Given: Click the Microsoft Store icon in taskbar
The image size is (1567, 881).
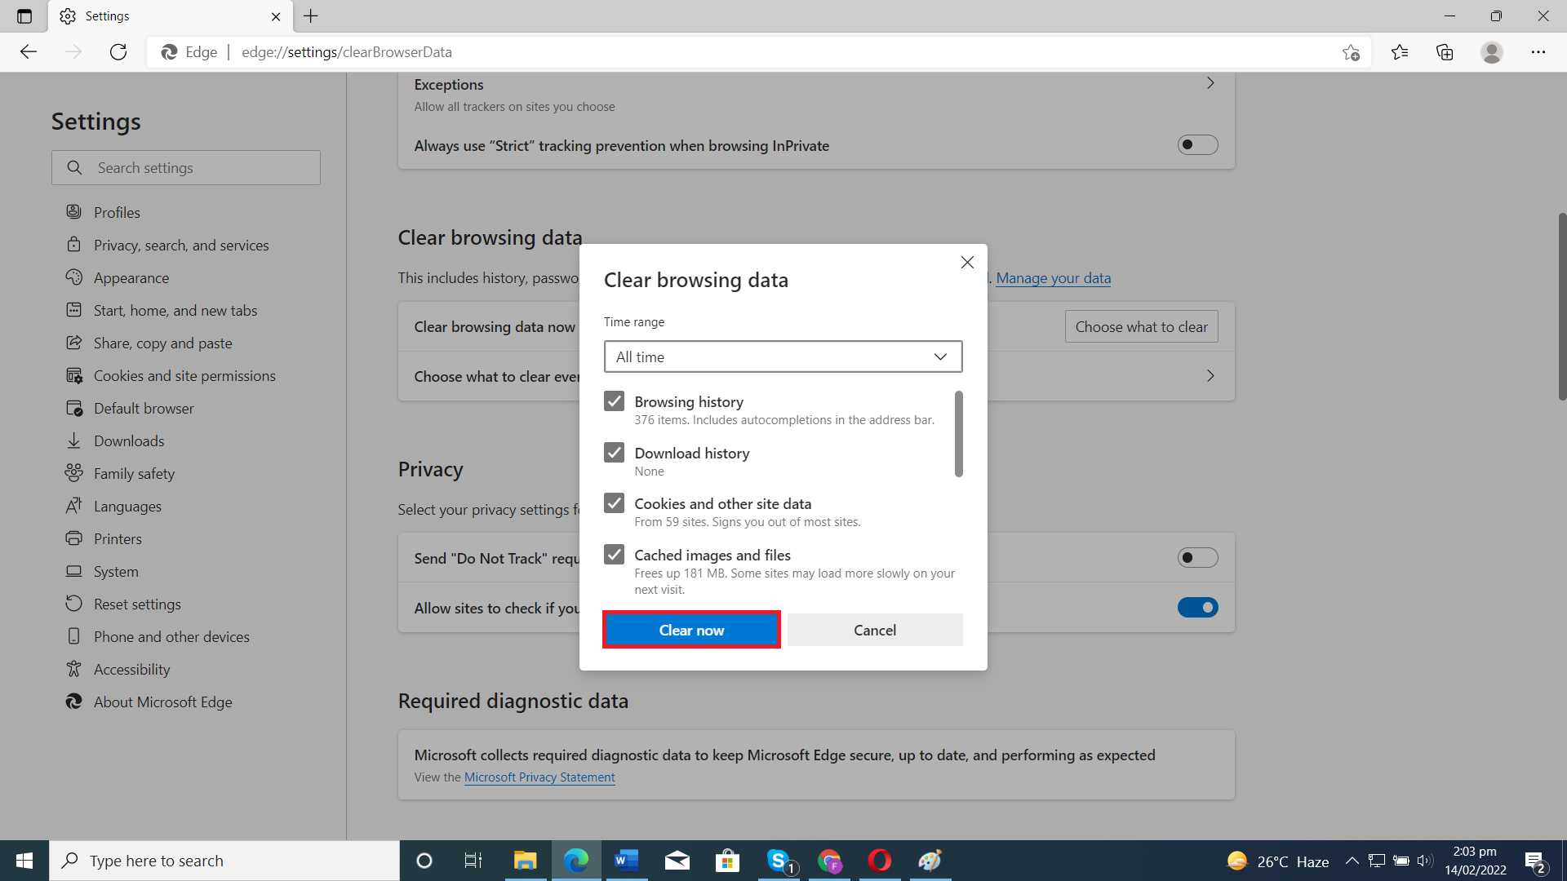Looking at the screenshot, I should click(726, 860).
